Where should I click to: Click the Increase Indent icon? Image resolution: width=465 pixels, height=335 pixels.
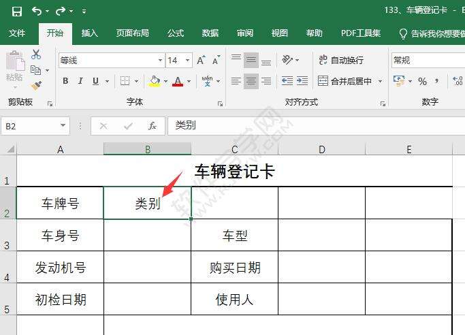click(302, 81)
